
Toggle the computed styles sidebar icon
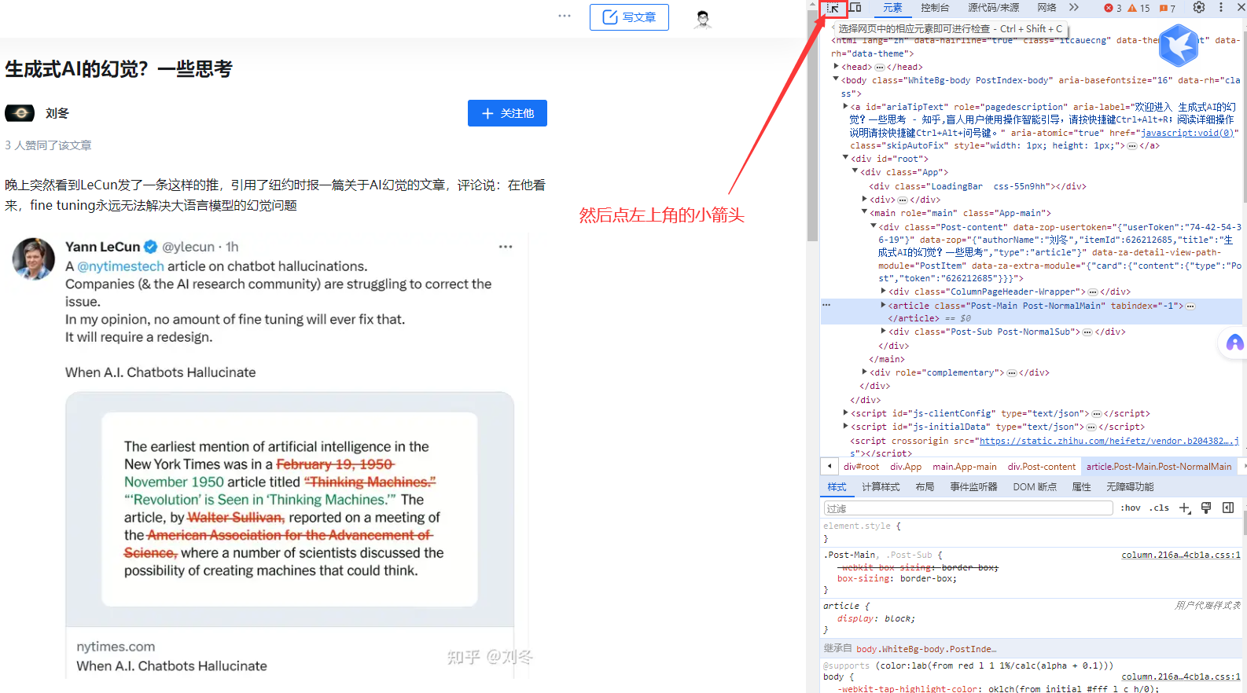pos(1228,508)
